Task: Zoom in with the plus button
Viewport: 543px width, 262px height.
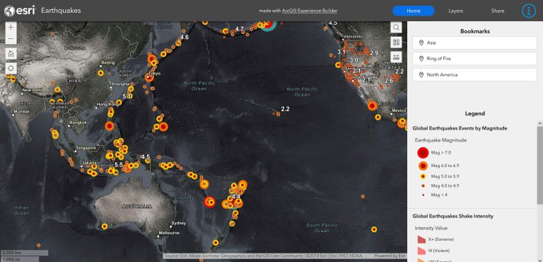Action: [11, 27]
